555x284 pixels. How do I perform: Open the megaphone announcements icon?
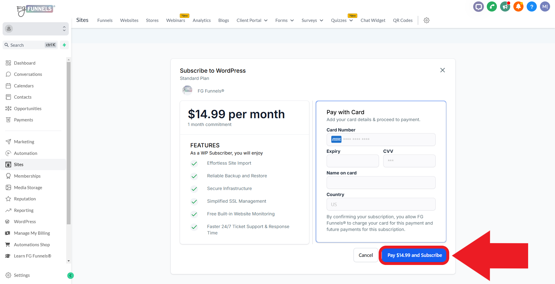tap(505, 6)
